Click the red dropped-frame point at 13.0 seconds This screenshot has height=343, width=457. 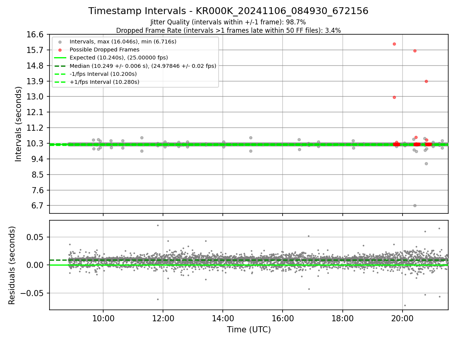[394, 97]
